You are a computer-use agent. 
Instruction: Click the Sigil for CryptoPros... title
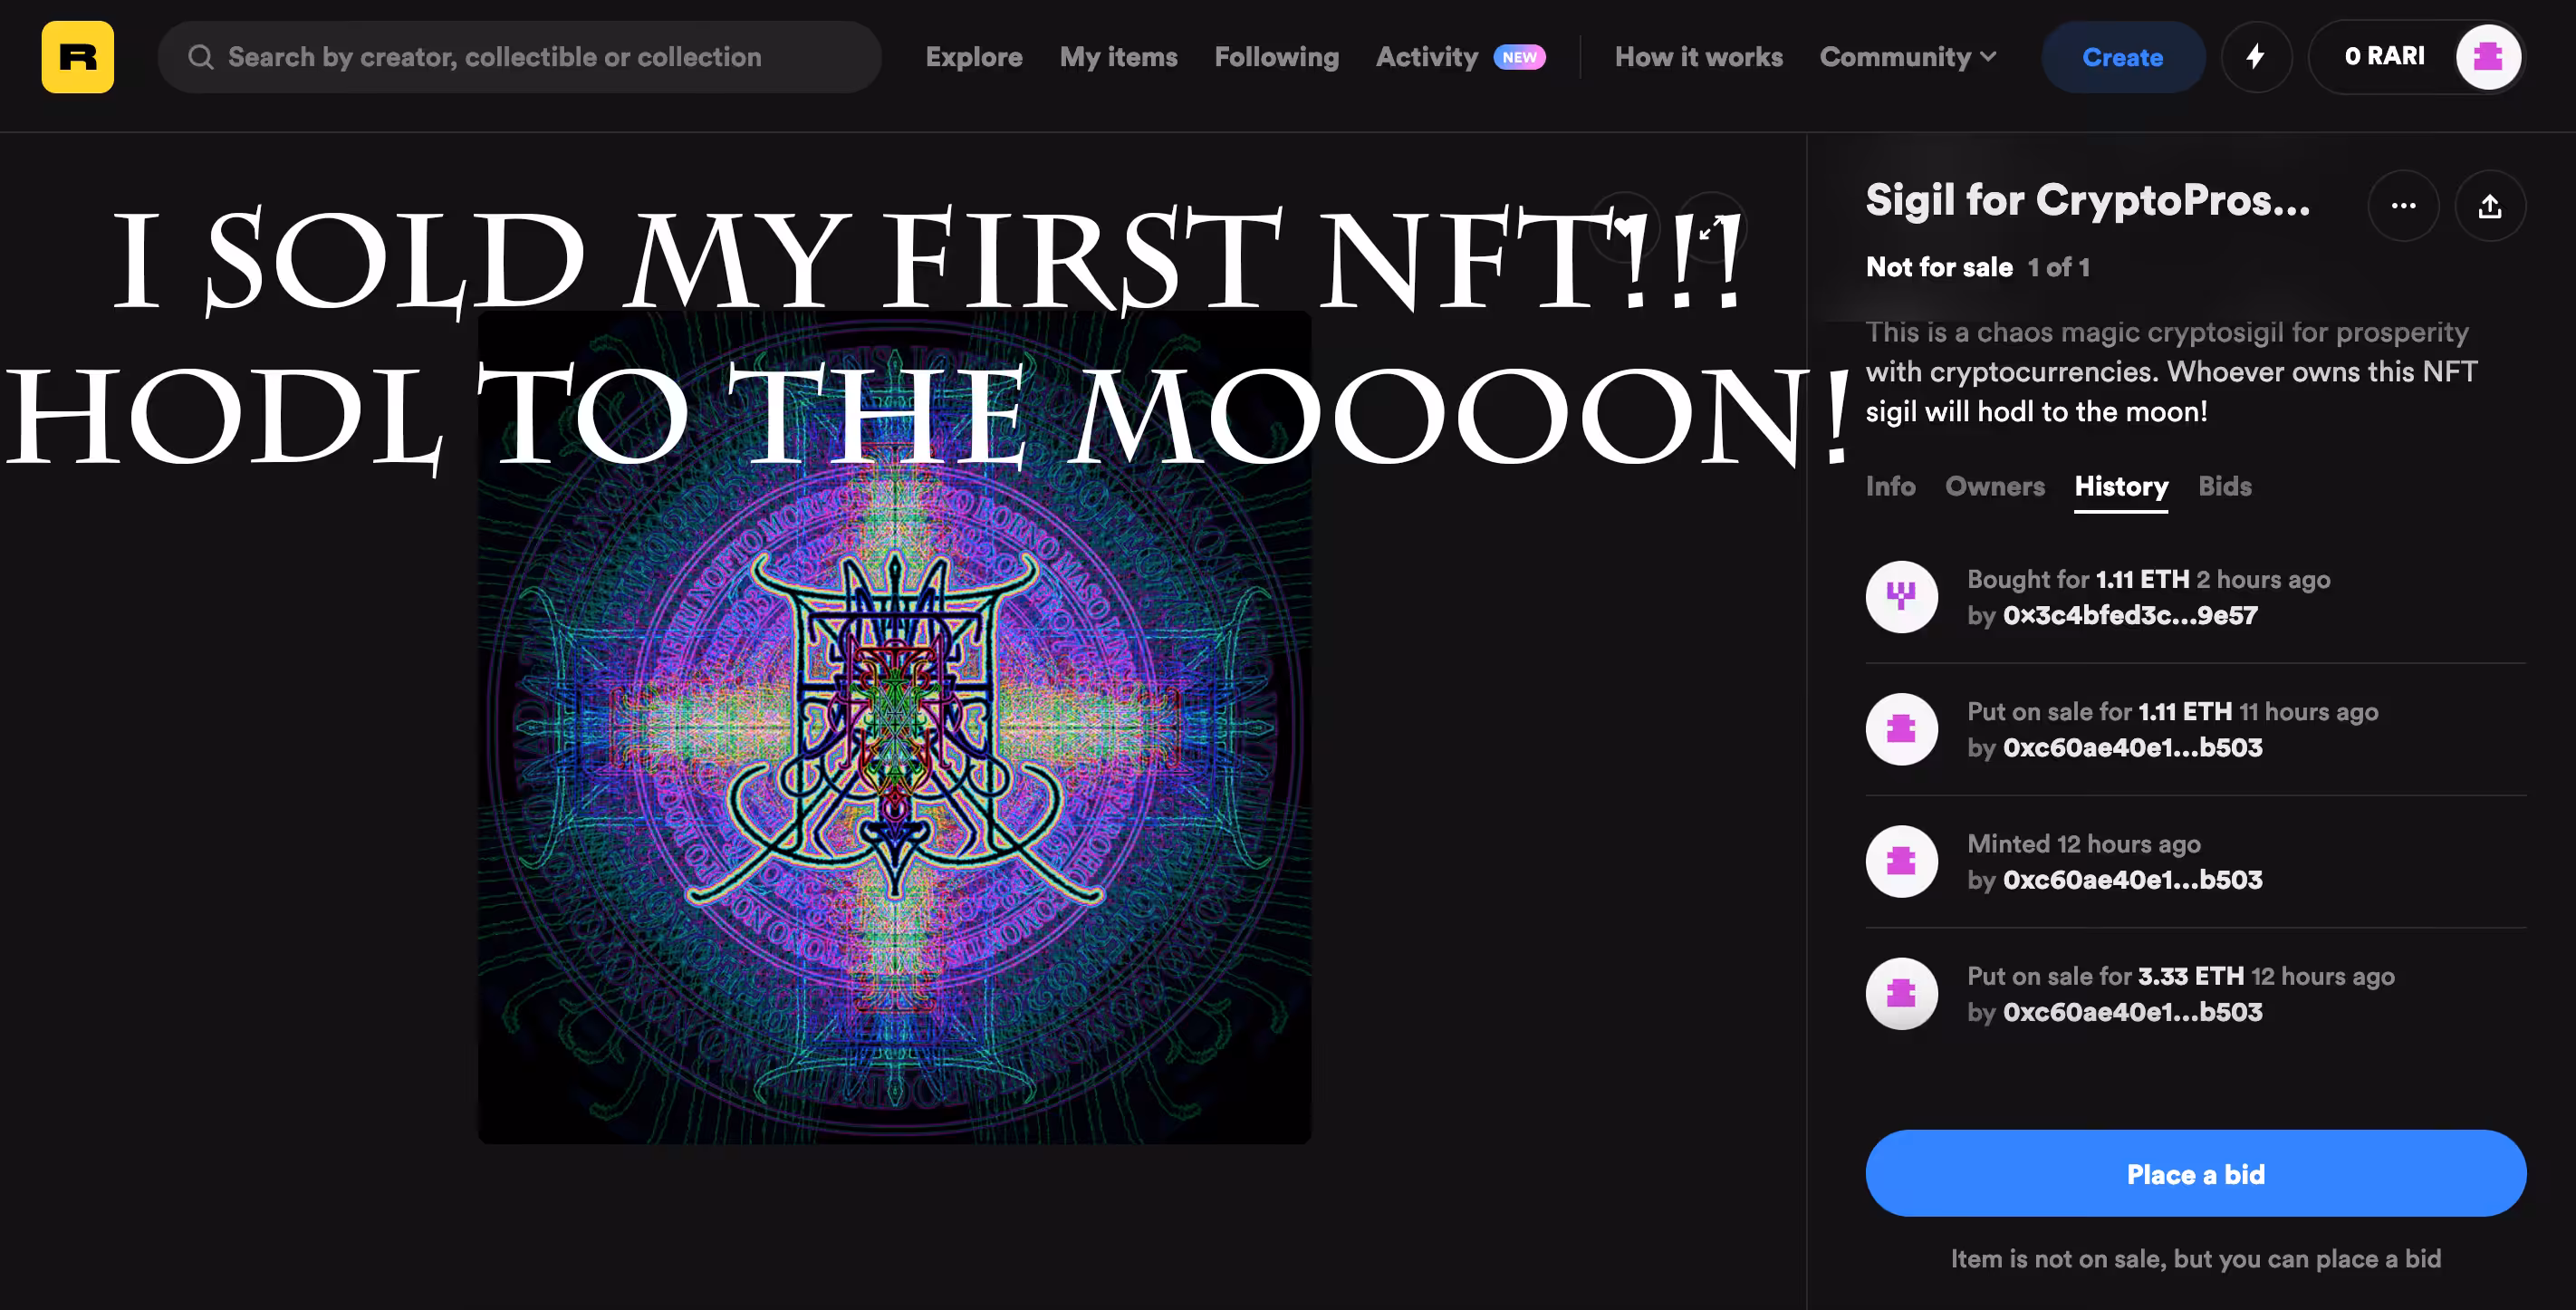tap(2088, 200)
